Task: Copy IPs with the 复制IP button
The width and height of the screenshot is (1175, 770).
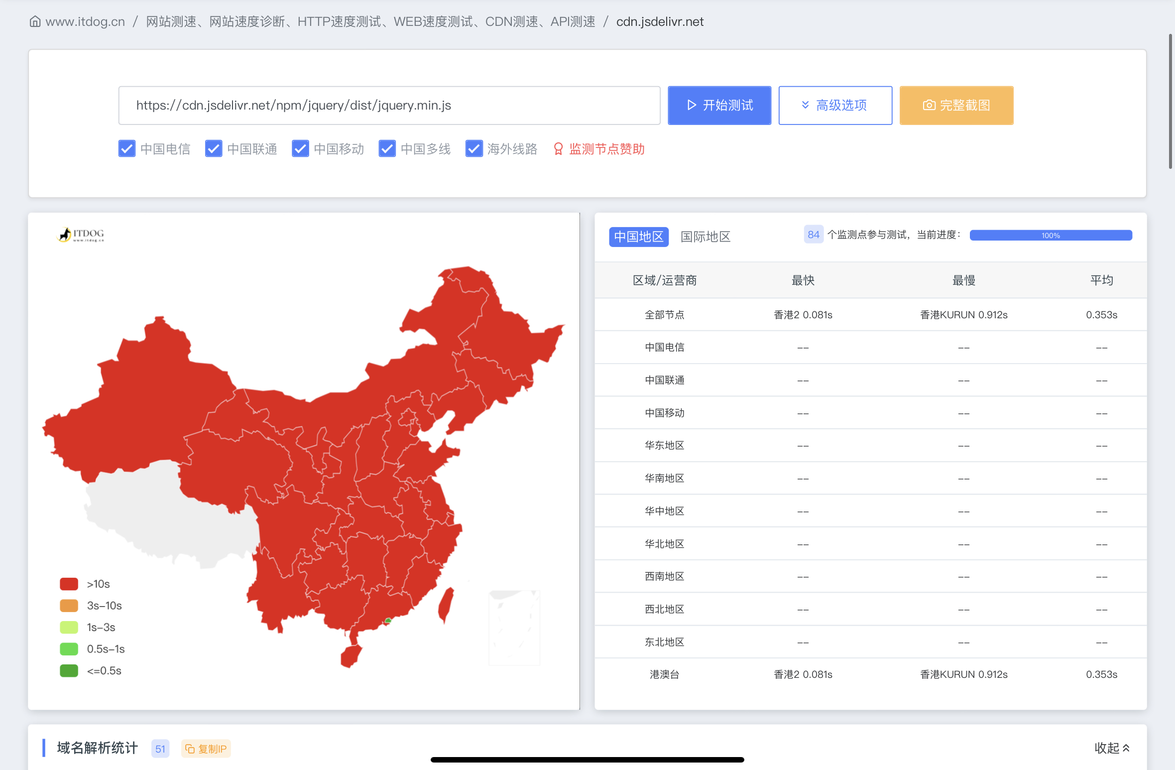Action: click(x=206, y=749)
